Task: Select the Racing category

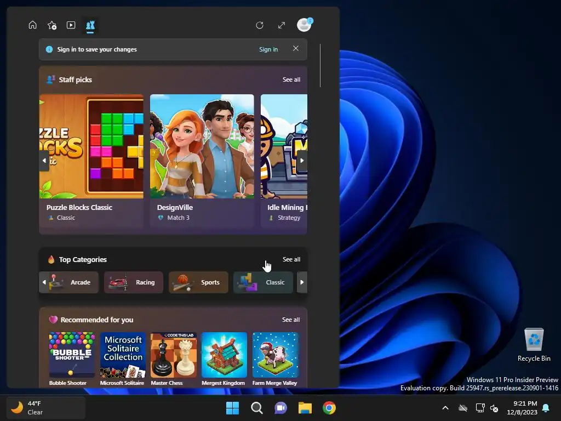Action: 134,282
